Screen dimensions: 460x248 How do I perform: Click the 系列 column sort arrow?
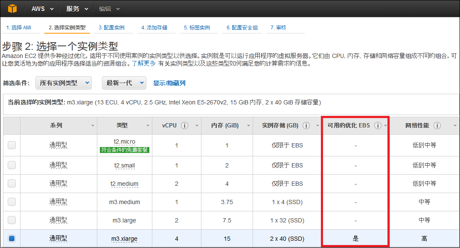93,126
